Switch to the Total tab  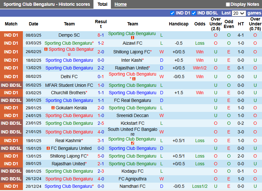point(102,4)
